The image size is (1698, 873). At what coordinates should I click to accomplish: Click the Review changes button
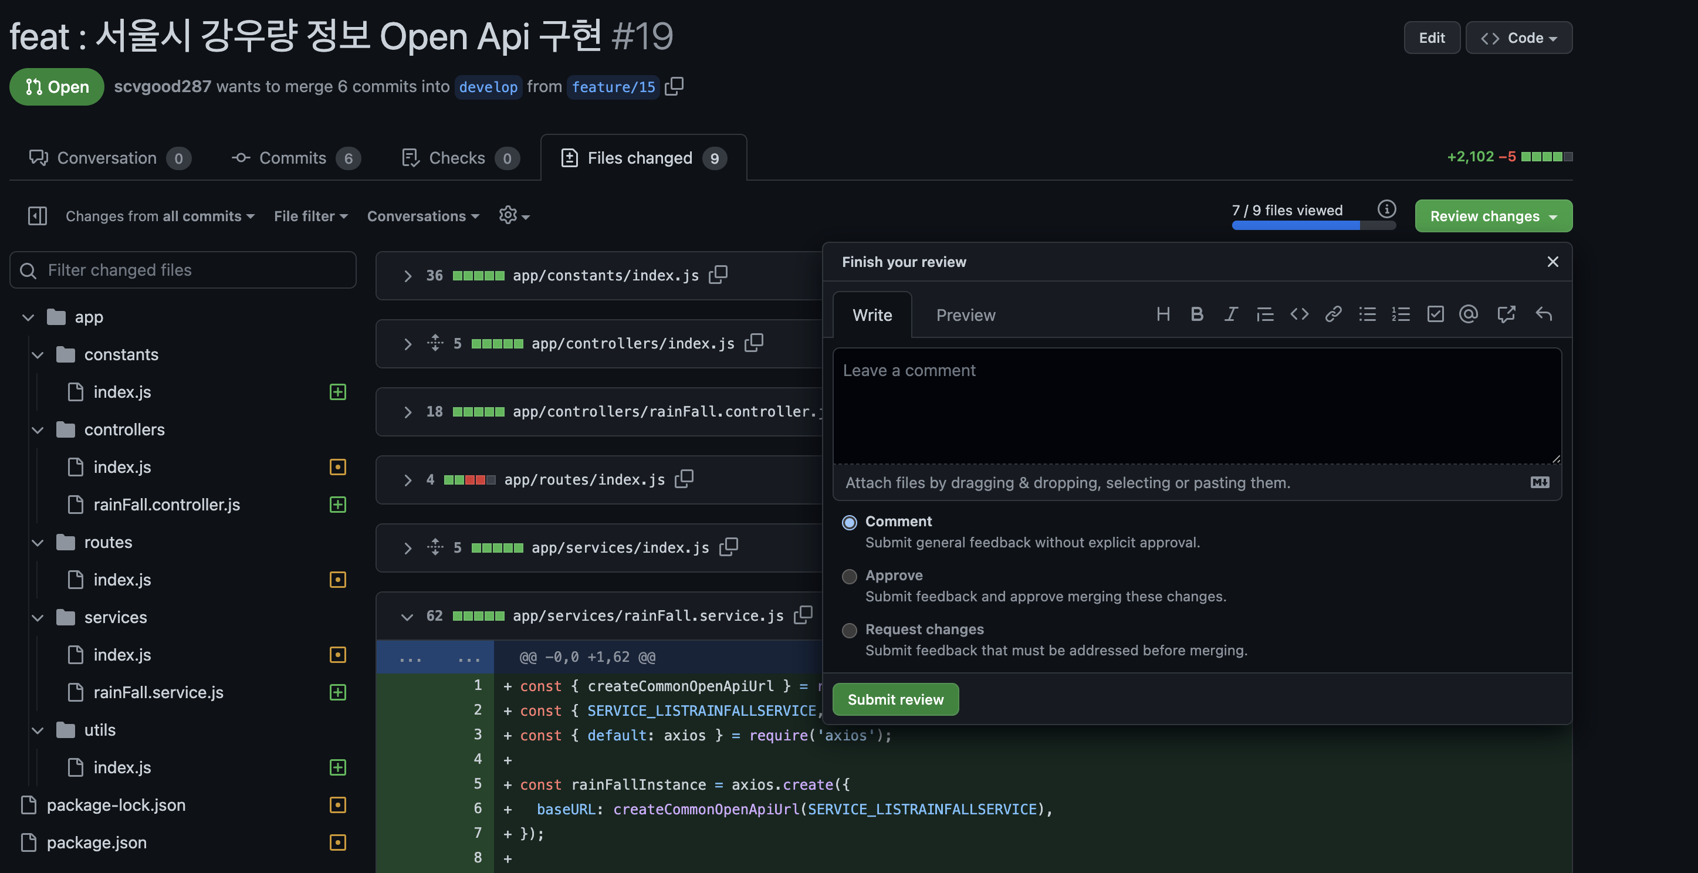point(1493,216)
